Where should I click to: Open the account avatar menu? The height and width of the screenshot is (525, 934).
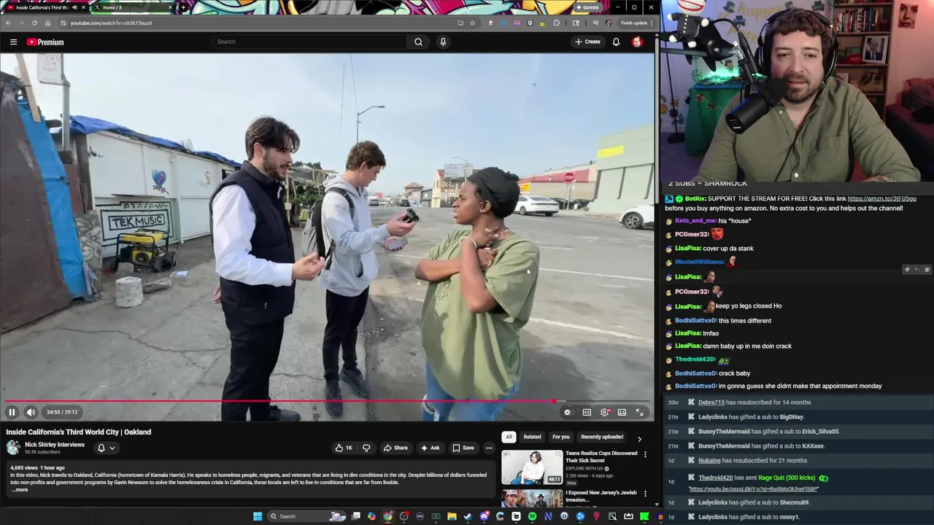point(637,42)
